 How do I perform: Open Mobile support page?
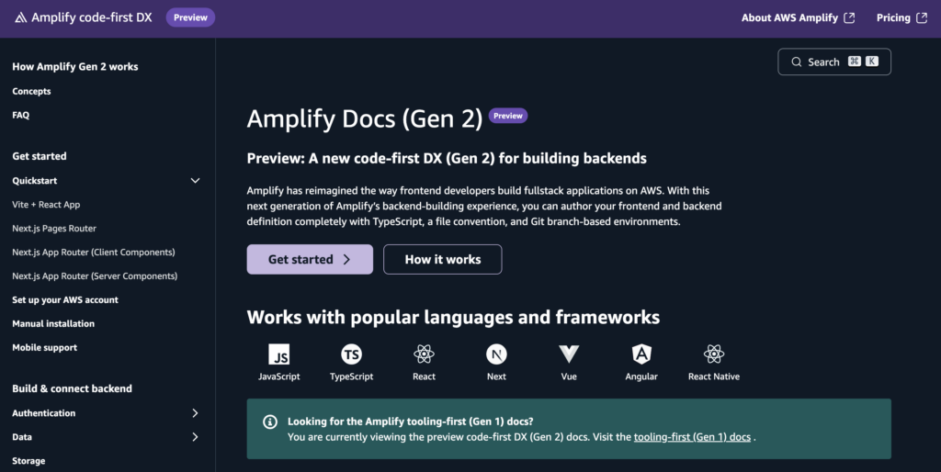(x=44, y=348)
